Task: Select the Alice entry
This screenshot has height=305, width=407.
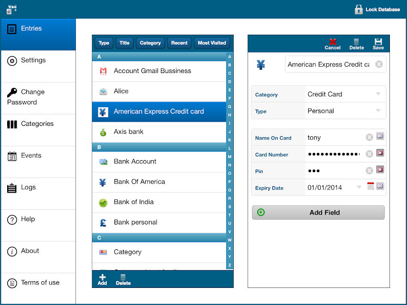Action: pos(159,91)
